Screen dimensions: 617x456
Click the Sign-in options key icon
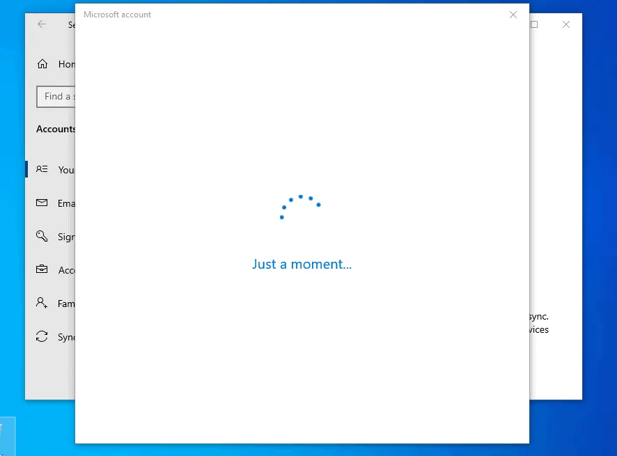(x=42, y=236)
